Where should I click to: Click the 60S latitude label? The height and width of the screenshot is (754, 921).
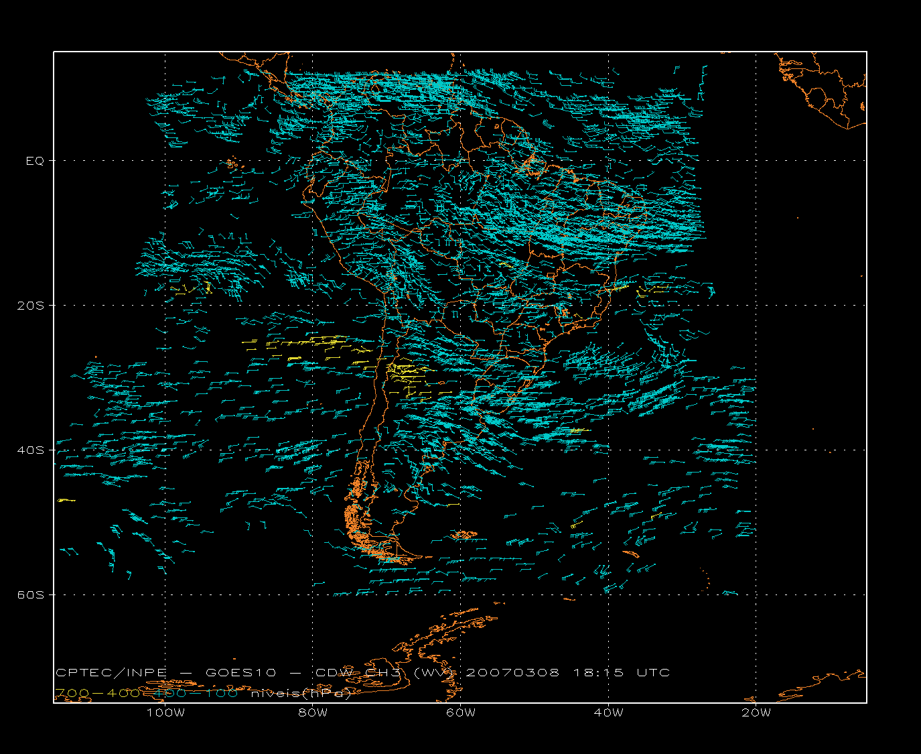click(x=30, y=595)
